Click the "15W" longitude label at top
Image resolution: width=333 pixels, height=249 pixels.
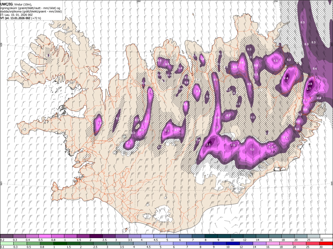[x=276, y=1]
